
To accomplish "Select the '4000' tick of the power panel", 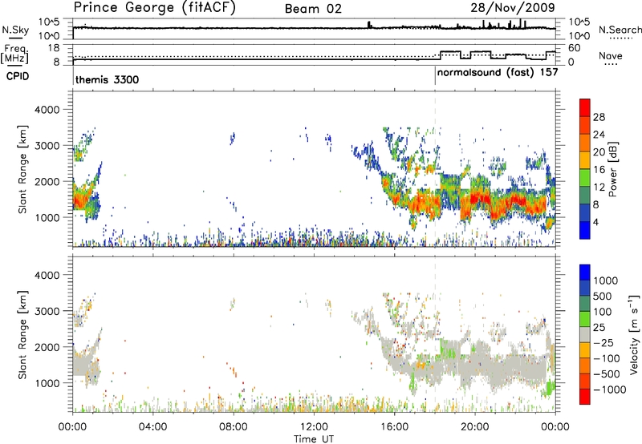I will tap(47, 110).
